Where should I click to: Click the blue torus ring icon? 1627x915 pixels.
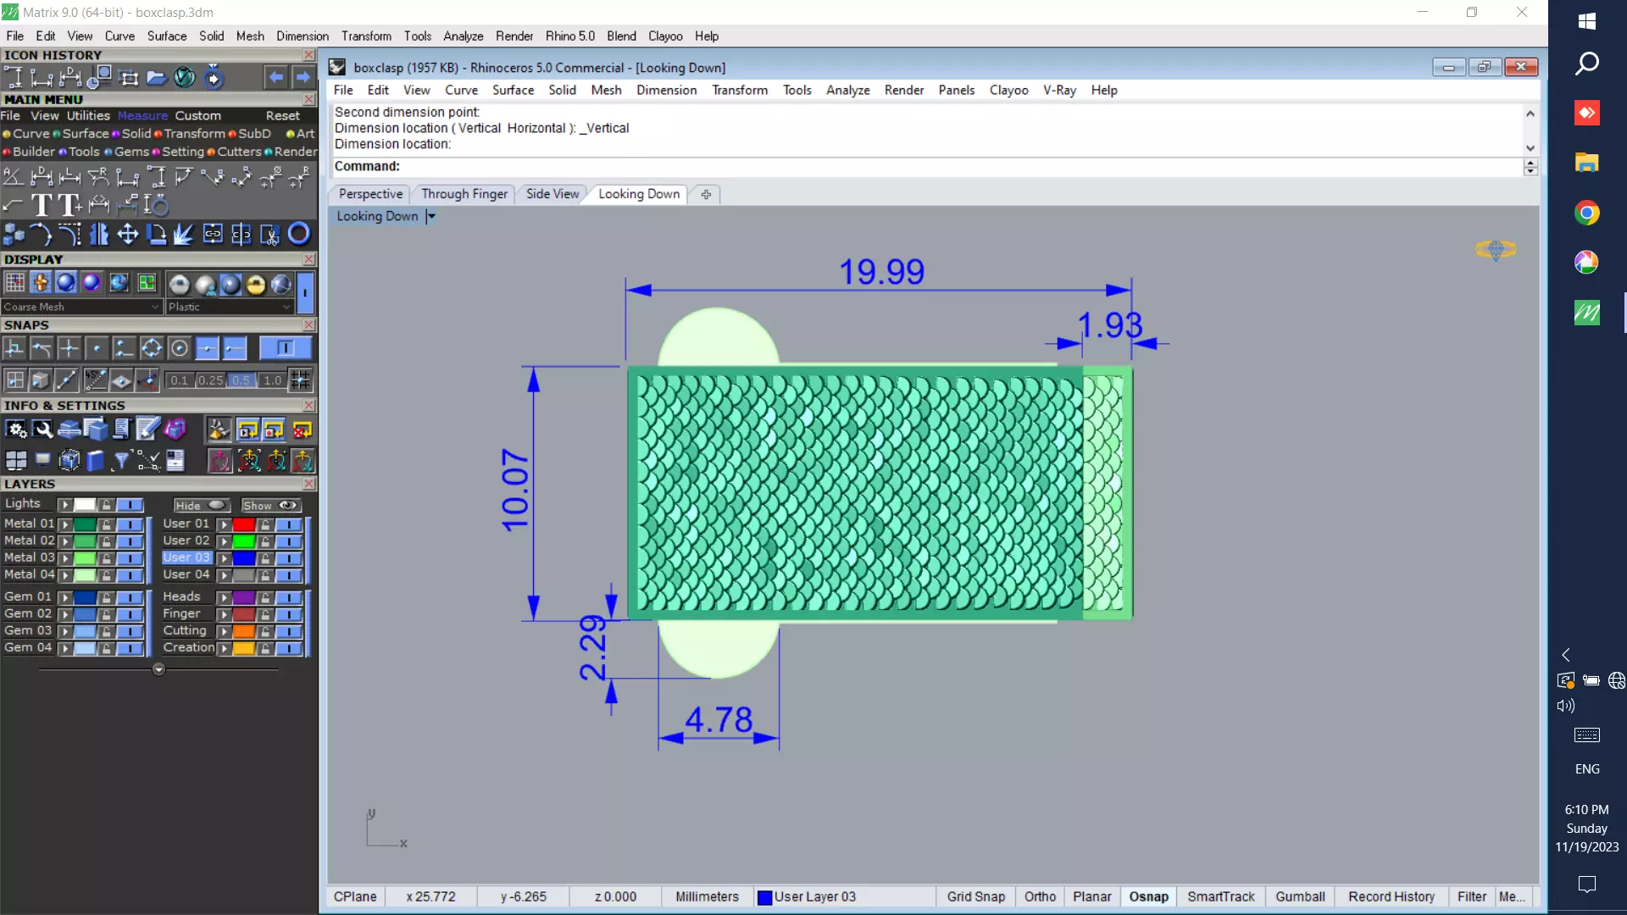[x=299, y=234]
